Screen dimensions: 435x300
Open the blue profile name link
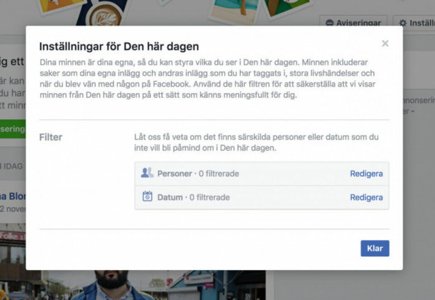point(13,196)
